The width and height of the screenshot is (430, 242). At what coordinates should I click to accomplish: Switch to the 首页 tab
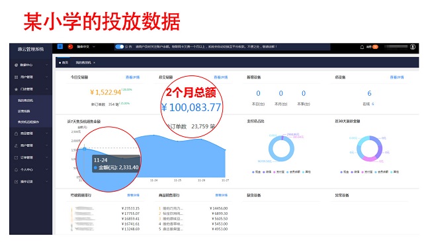64,63
